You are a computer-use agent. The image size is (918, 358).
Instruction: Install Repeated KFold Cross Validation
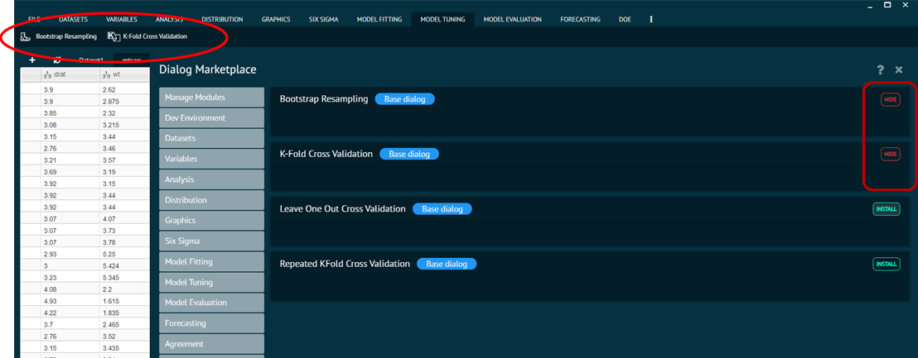pos(887,264)
